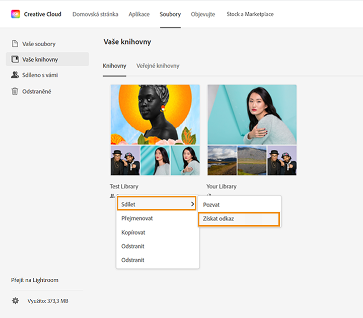The height and width of the screenshot is (318, 363).
Task: Select Pozvat in the share submenu
Action: tap(211, 205)
